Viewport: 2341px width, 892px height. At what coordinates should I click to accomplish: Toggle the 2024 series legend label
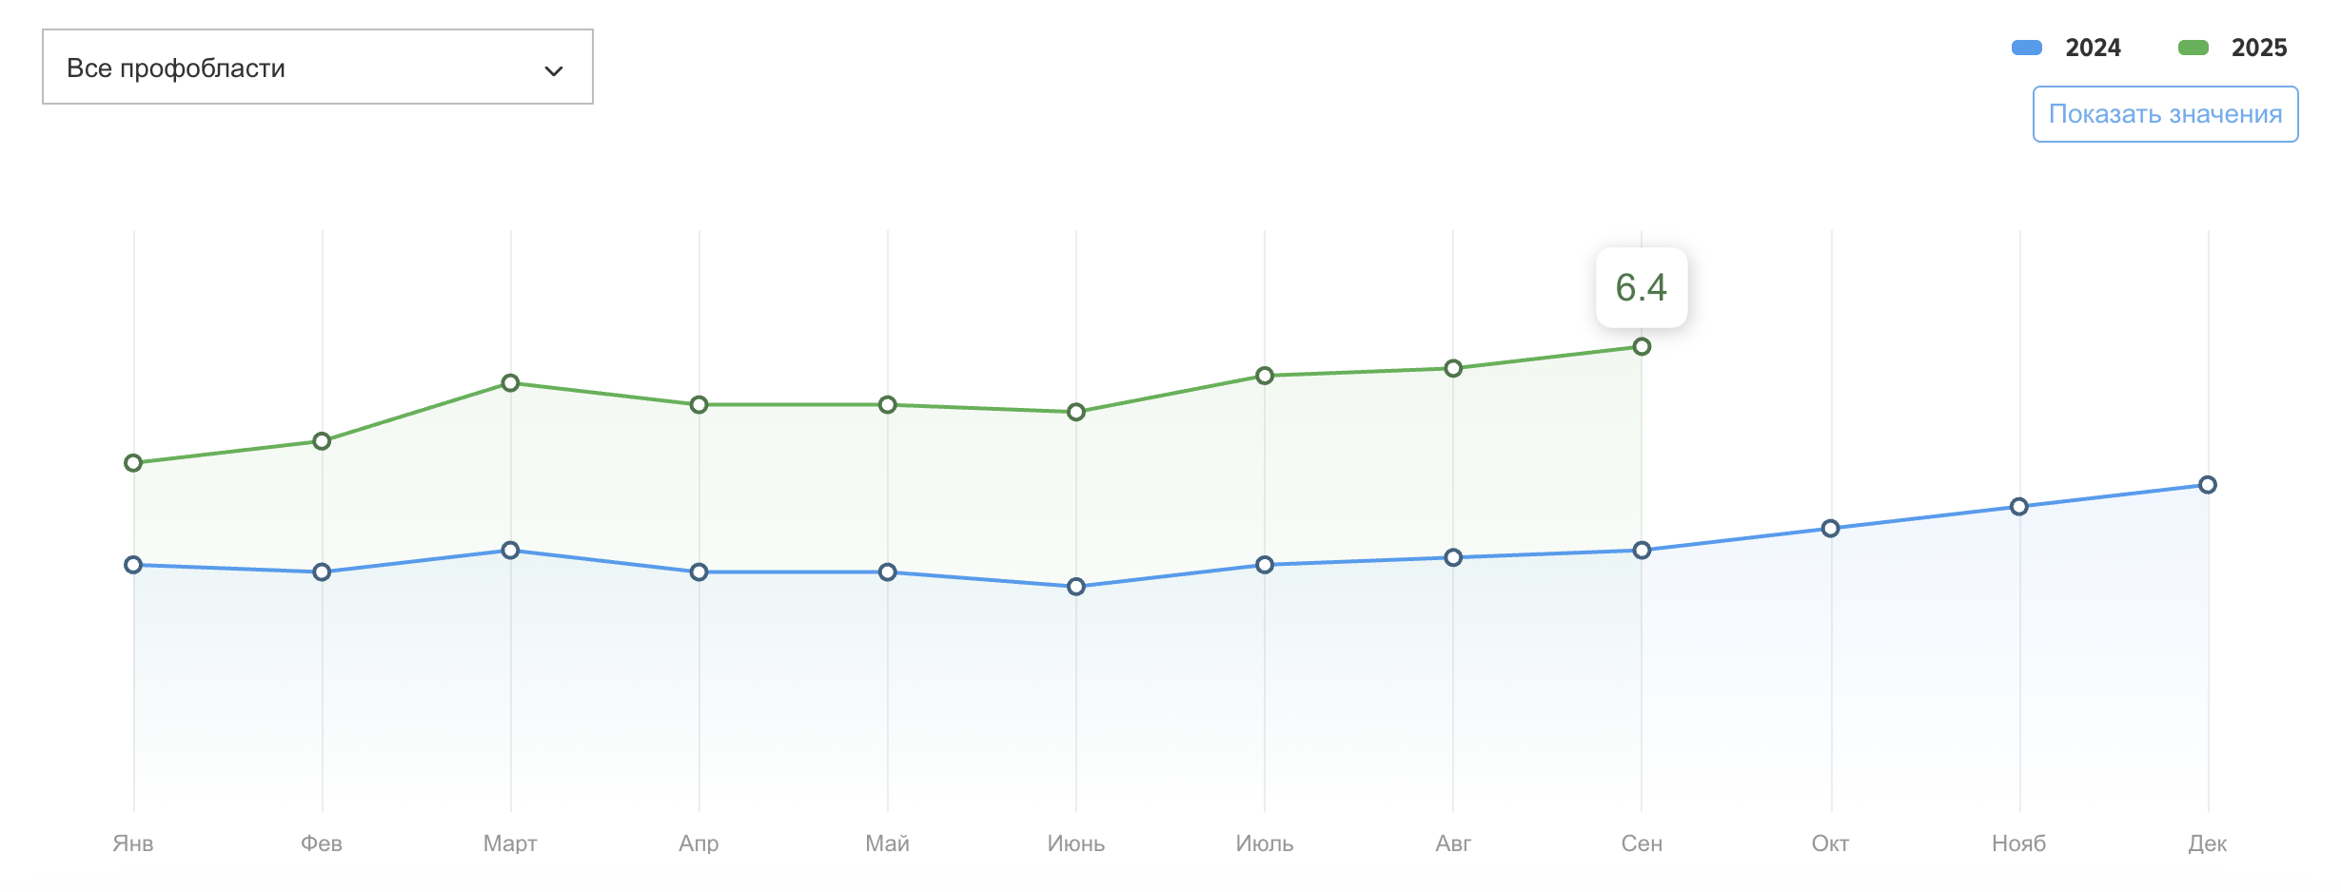2093,48
